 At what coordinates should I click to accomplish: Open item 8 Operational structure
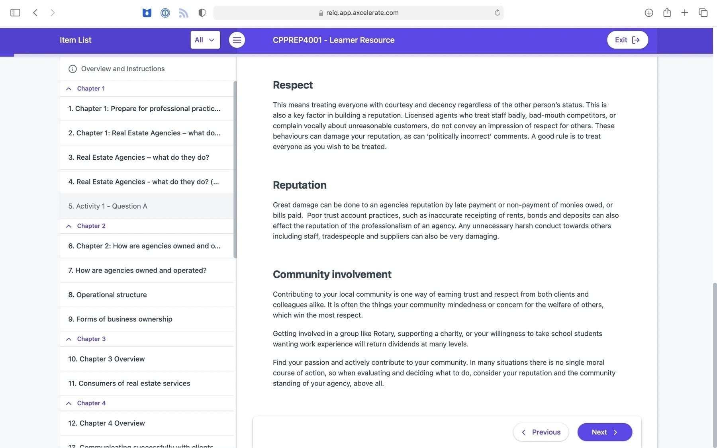click(x=108, y=295)
